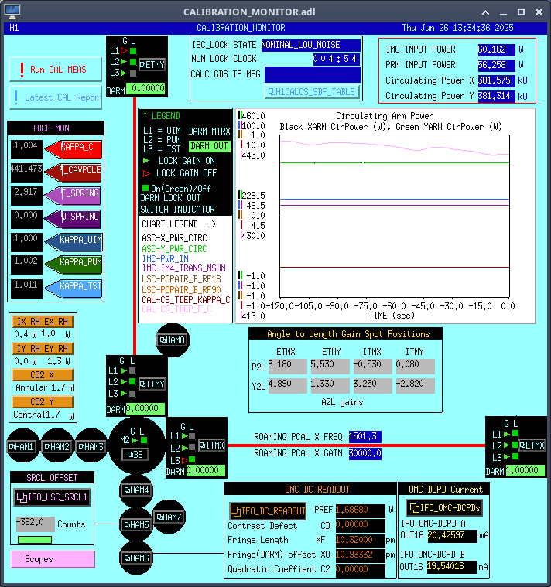The height and width of the screenshot is (587, 551).
Task: Open the HAM2 chamber display
Action: pos(57,446)
